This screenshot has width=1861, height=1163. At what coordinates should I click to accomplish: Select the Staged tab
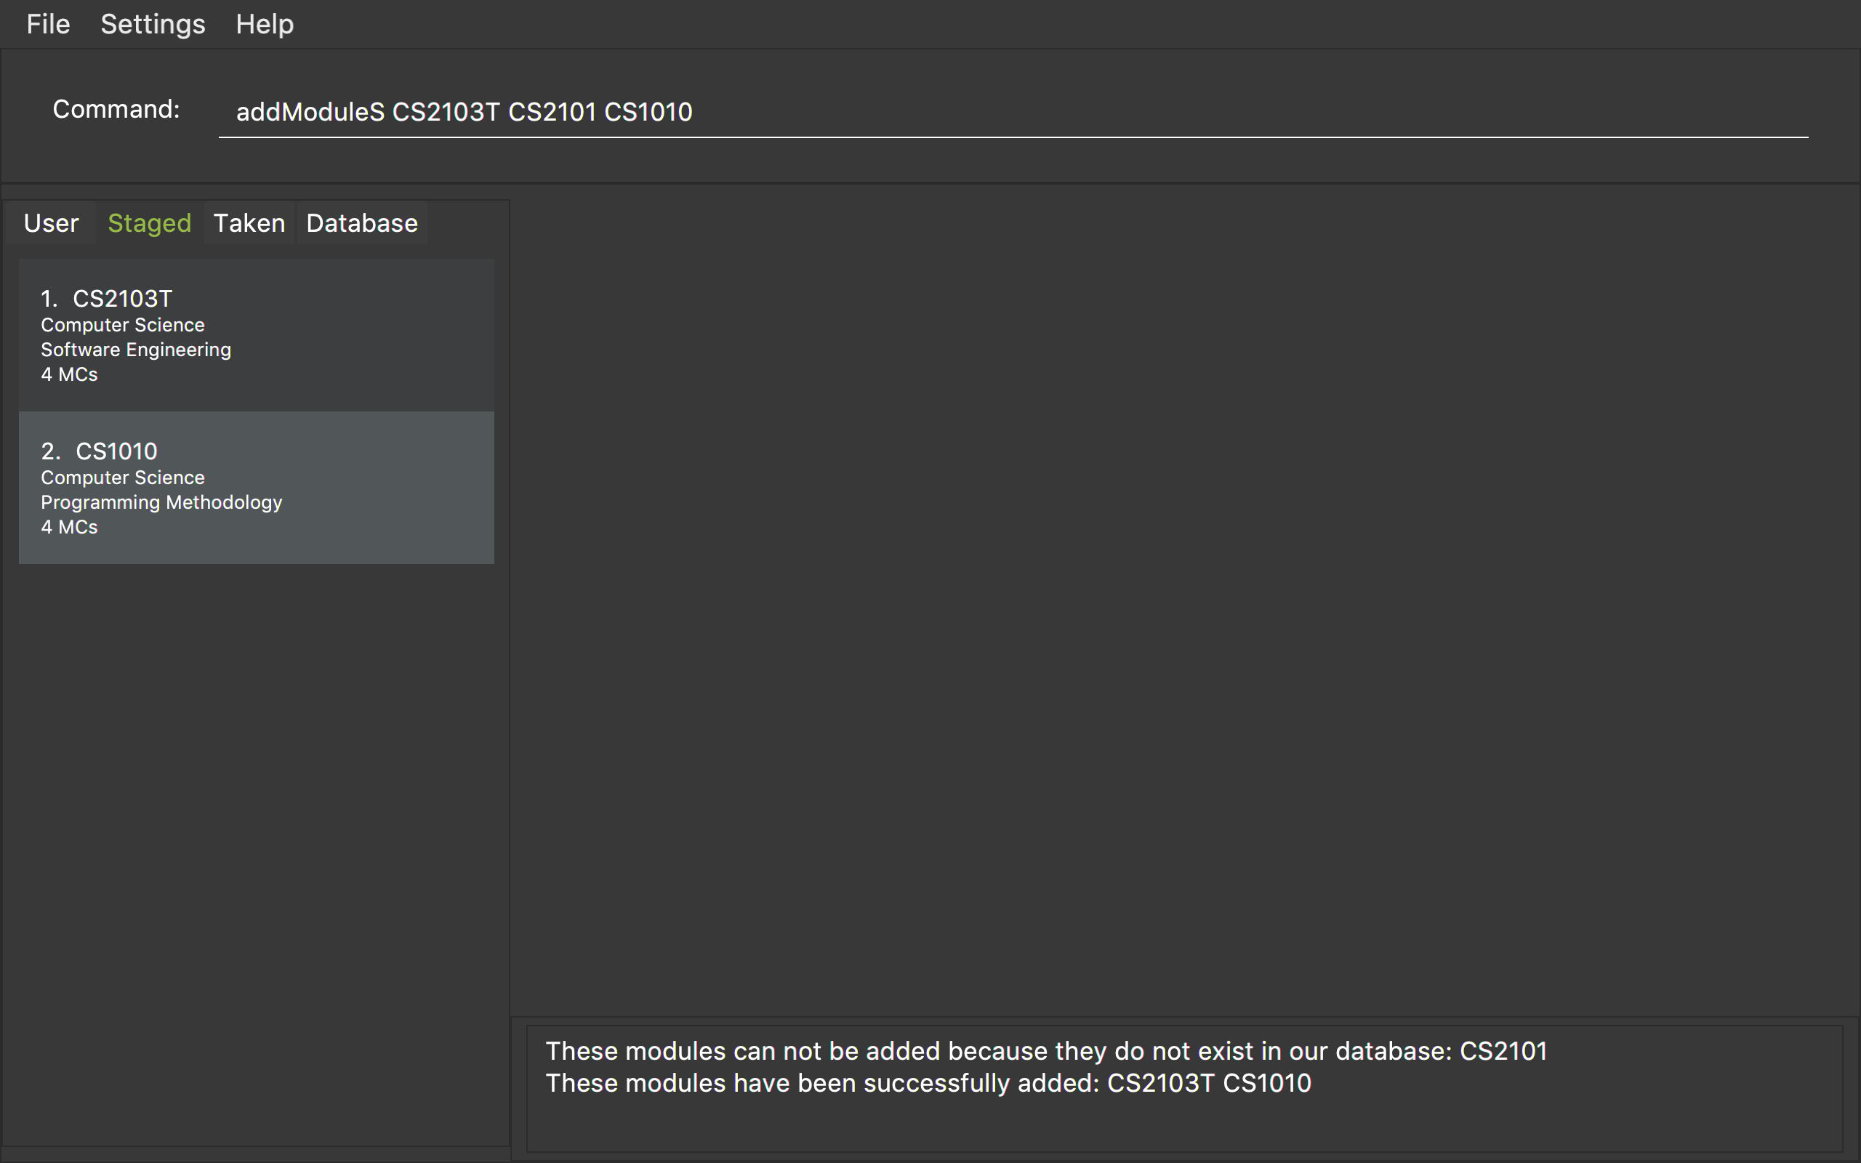(x=149, y=223)
